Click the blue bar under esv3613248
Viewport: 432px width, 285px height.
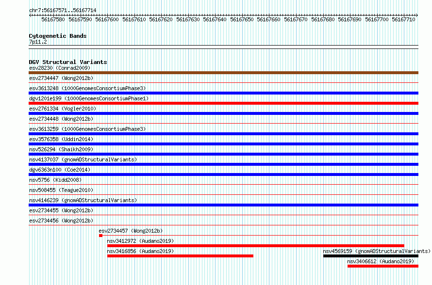click(x=223, y=93)
